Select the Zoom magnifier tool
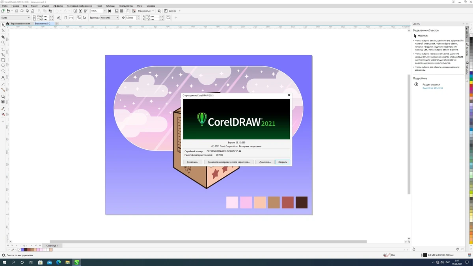 pyautogui.click(x=3, y=43)
